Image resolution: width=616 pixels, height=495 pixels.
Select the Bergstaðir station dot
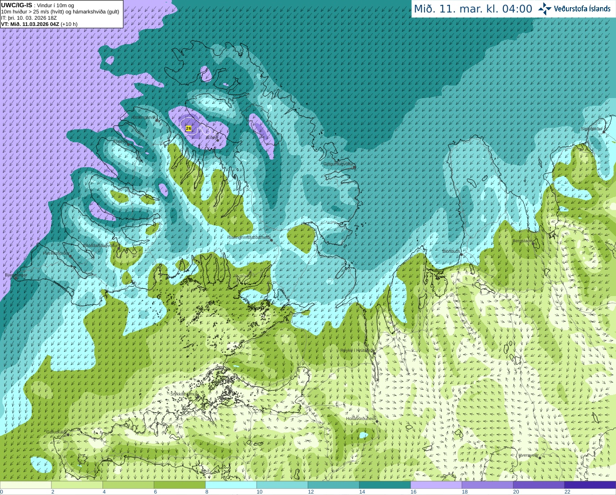click(x=534, y=243)
